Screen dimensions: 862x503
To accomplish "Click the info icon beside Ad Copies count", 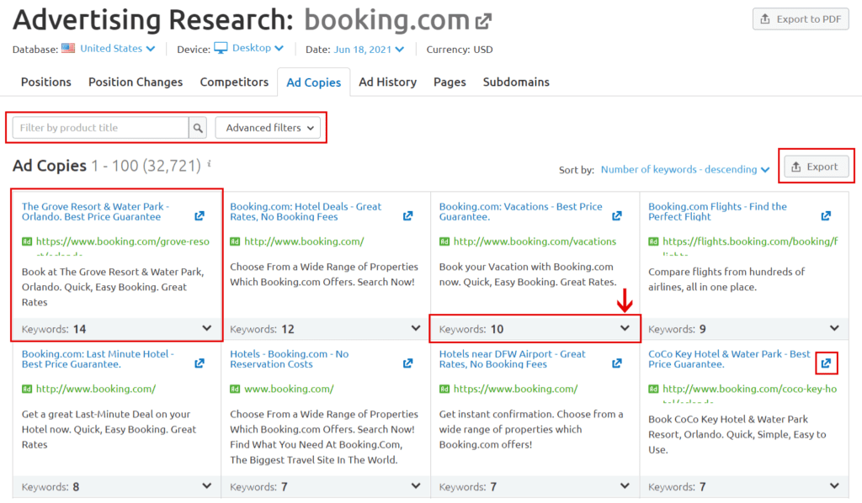I will 210,164.
